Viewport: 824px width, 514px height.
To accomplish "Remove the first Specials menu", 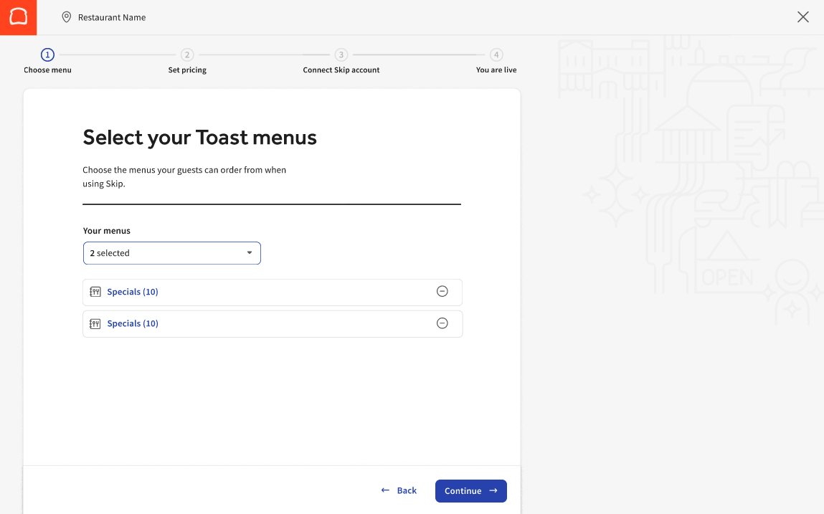I will point(442,291).
